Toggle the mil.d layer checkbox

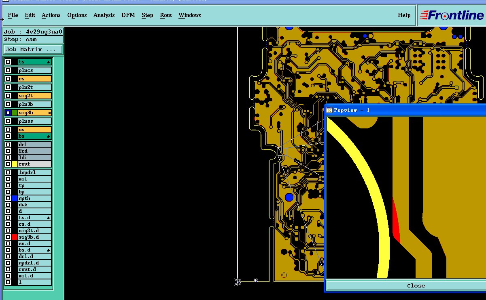click(8, 276)
